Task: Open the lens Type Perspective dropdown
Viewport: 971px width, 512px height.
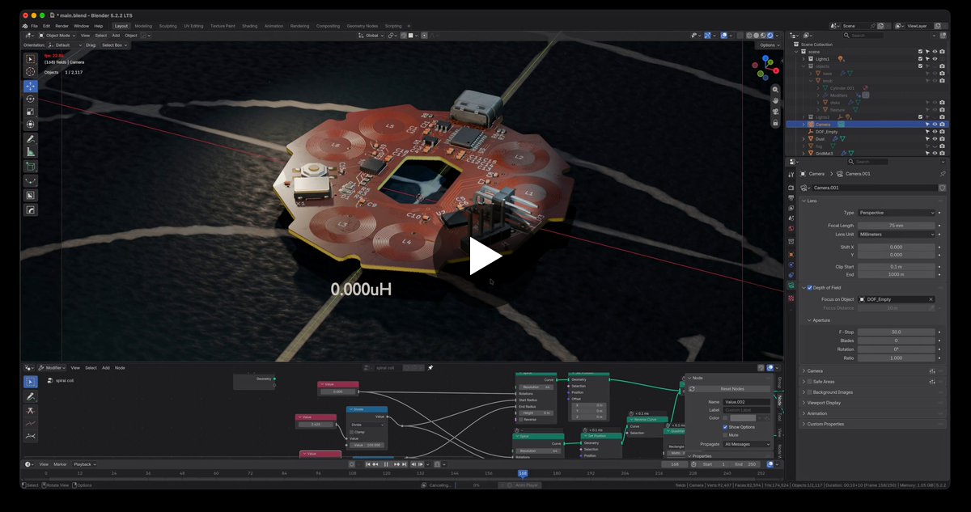Action: pos(896,213)
